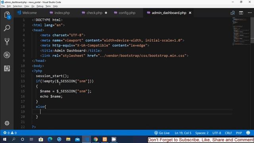The image size is (254, 143).
Task: Open the Help menu
Action: (x=55, y=6)
